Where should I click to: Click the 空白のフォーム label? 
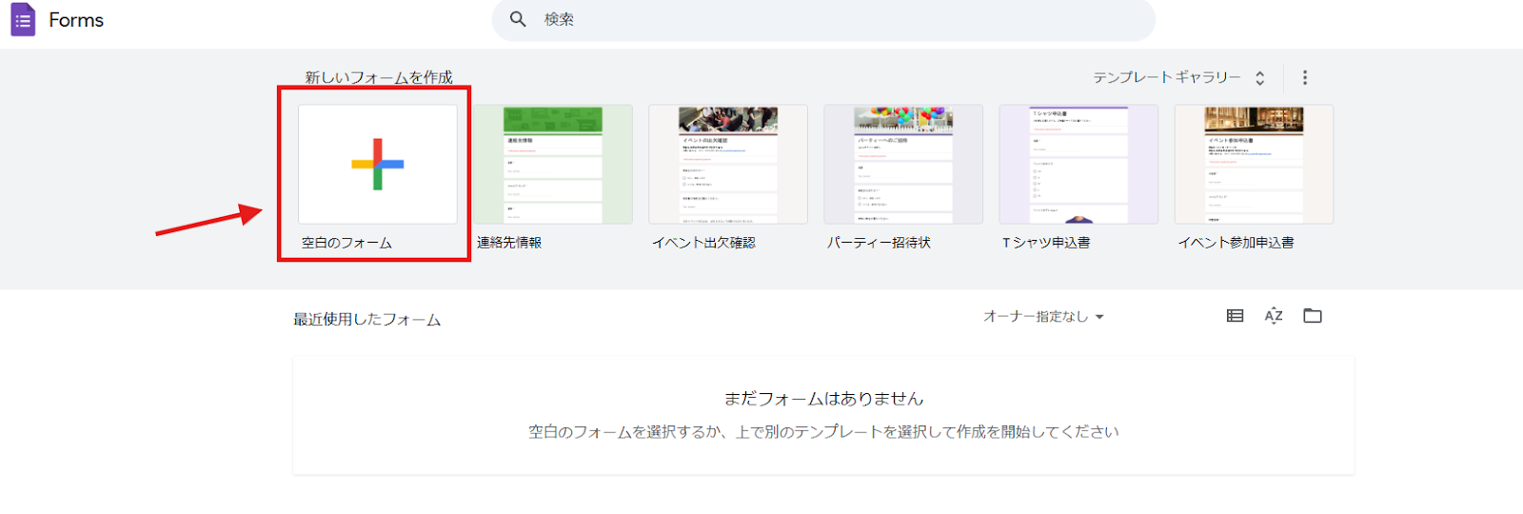tap(346, 243)
